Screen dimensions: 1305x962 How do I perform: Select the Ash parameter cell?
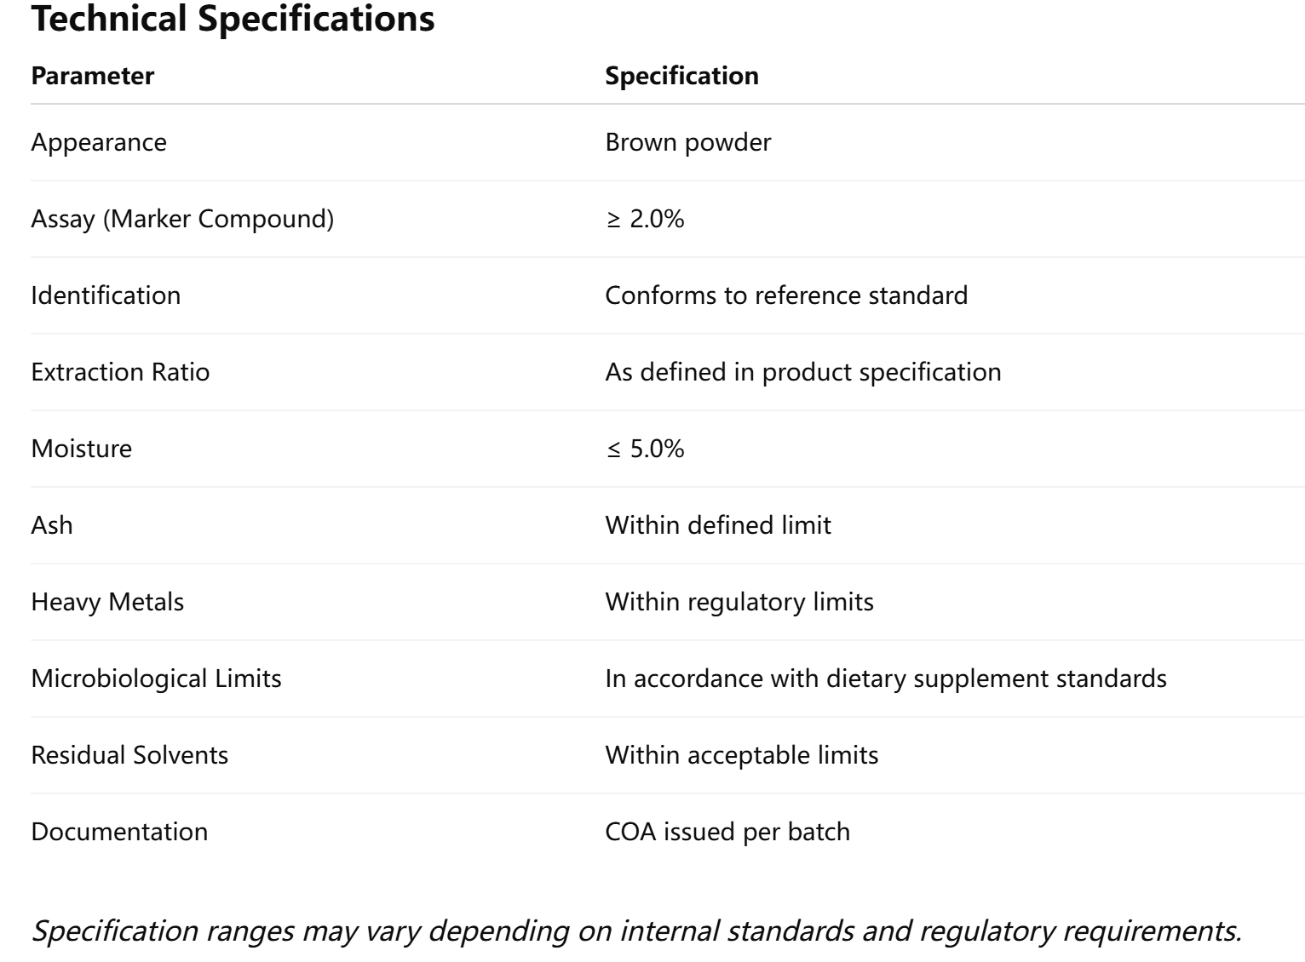pos(52,525)
